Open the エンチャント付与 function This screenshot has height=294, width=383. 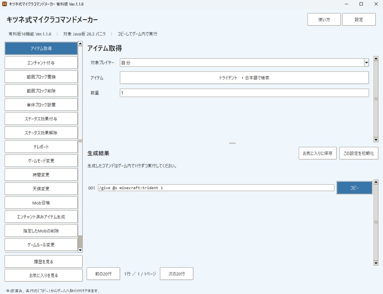click(x=41, y=63)
